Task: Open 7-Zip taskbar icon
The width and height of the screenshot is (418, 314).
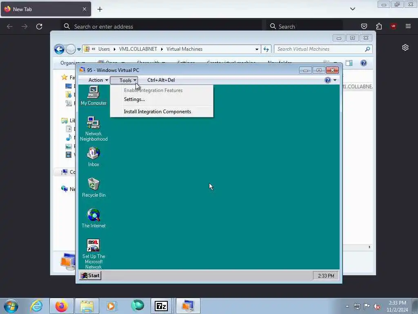Action: [x=161, y=306]
